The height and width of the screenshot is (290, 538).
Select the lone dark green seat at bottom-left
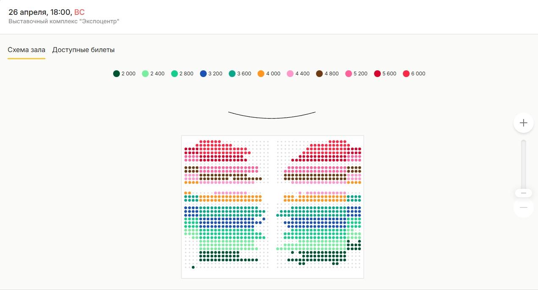193,267
